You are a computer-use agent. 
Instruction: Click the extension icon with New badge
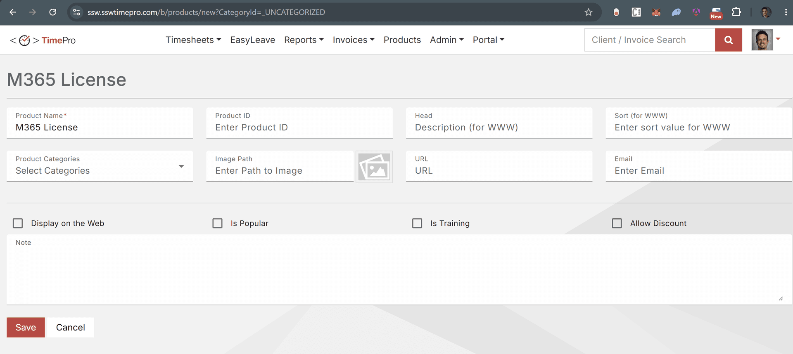pyautogui.click(x=716, y=13)
